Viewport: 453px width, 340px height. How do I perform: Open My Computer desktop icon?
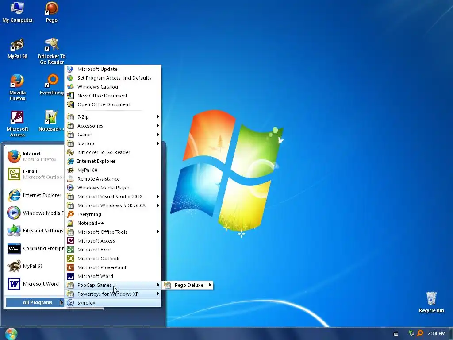[x=17, y=12]
